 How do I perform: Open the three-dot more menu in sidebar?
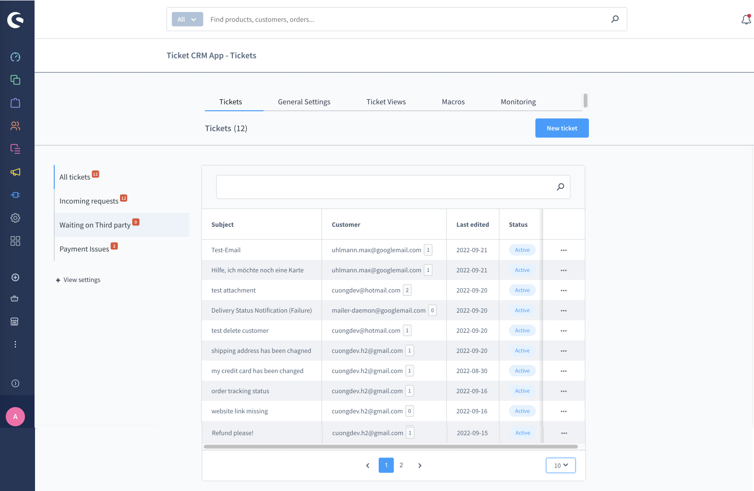tap(15, 344)
